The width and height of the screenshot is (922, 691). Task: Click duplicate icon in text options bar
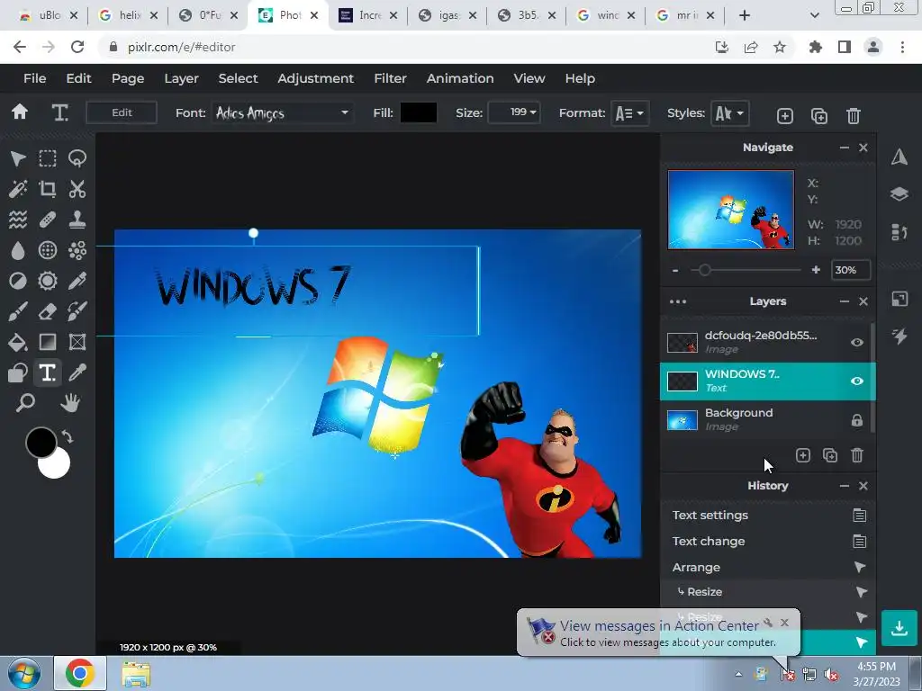pyautogui.click(x=819, y=116)
